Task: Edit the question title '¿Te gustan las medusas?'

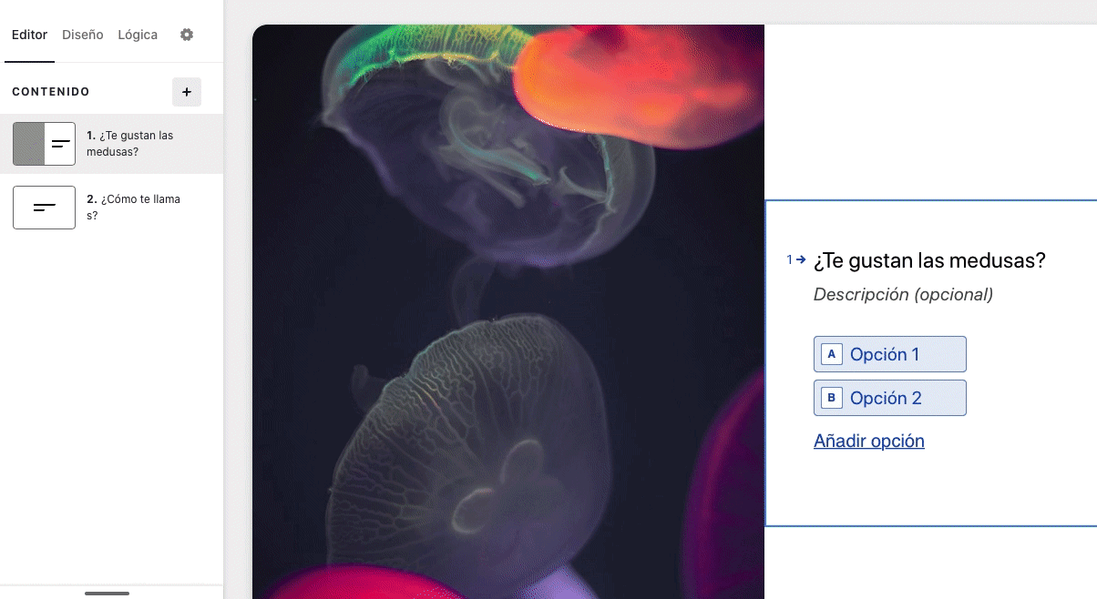Action: [x=929, y=260]
